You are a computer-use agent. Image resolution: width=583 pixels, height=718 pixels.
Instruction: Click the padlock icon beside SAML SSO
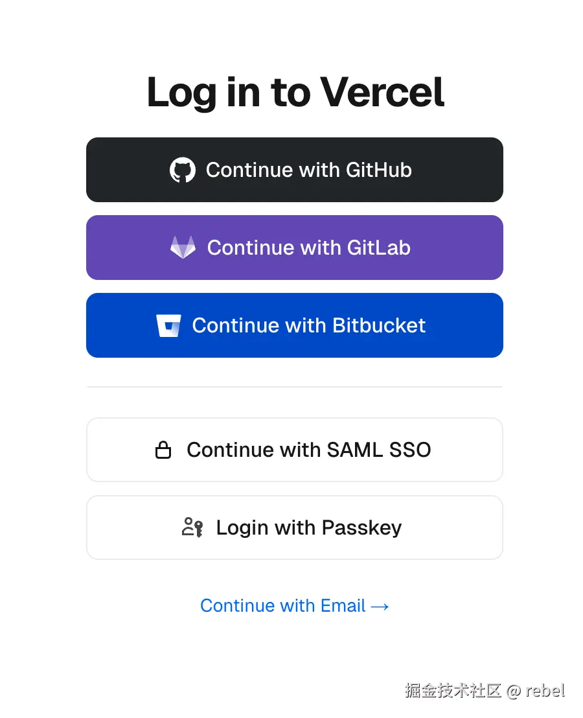click(x=163, y=450)
